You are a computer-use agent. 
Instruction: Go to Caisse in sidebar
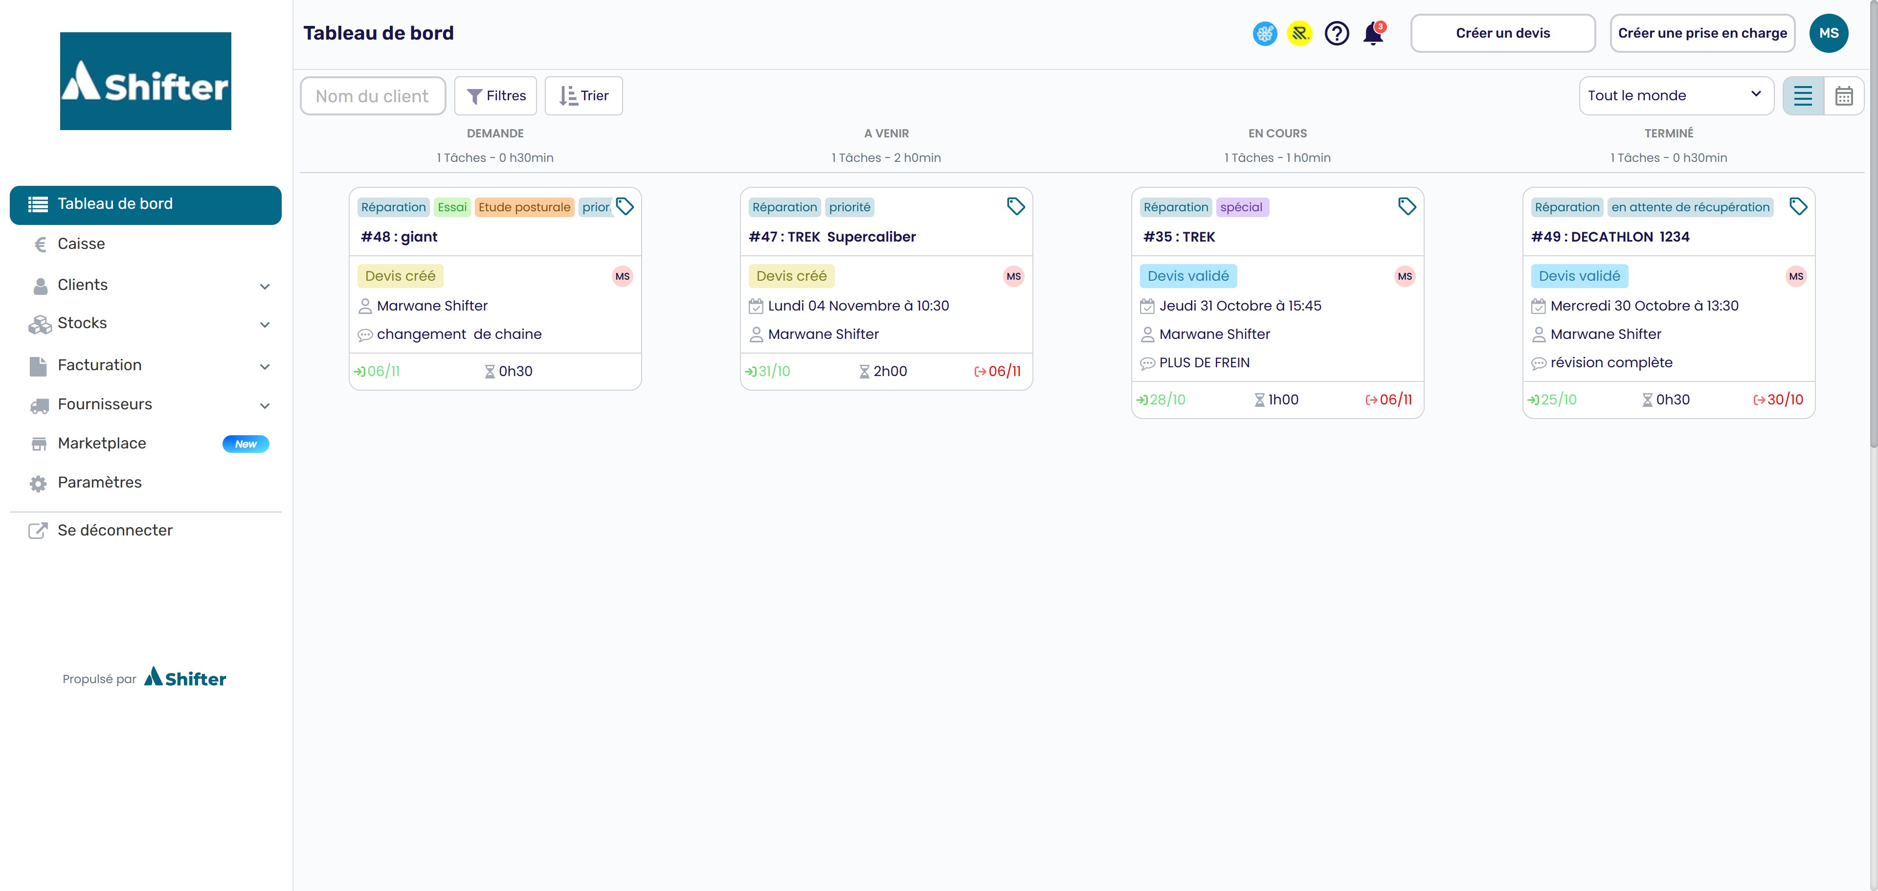coord(81,244)
